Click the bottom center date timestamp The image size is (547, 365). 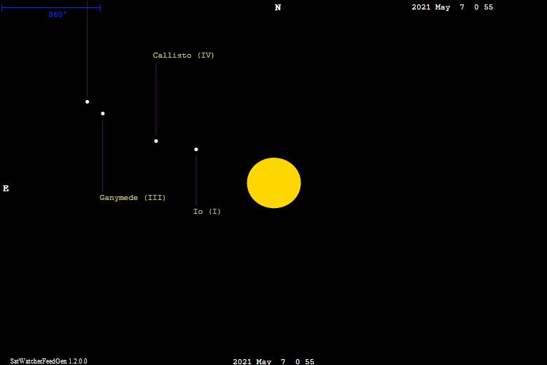tap(273, 361)
